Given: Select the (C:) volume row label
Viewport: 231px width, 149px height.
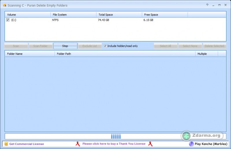Looking at the screenshot, I should (x=14, y=20).
